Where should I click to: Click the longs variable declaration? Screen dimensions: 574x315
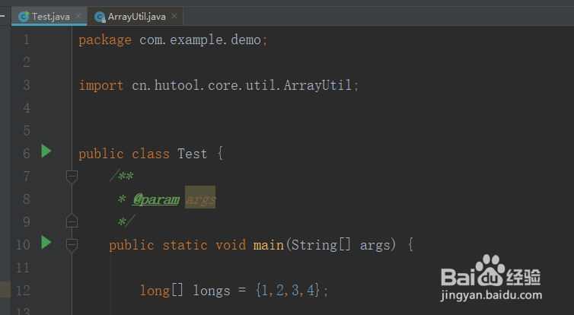pyautogui.click(x=212, y=290)
